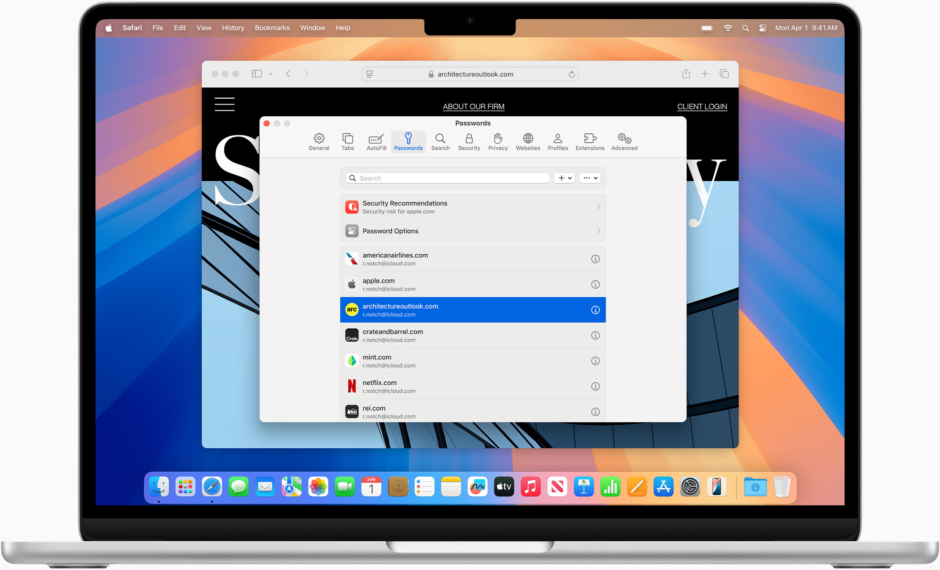Select the Privacy settings pane

498,142
